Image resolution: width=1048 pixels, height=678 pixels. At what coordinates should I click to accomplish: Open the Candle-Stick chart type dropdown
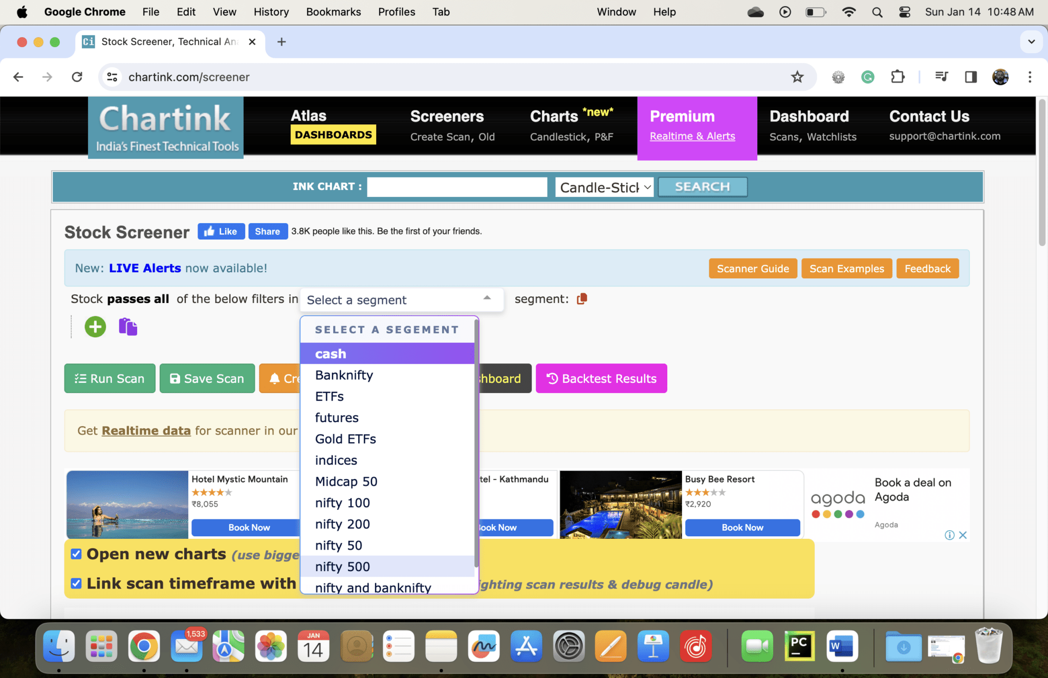(x=604, y=187)
